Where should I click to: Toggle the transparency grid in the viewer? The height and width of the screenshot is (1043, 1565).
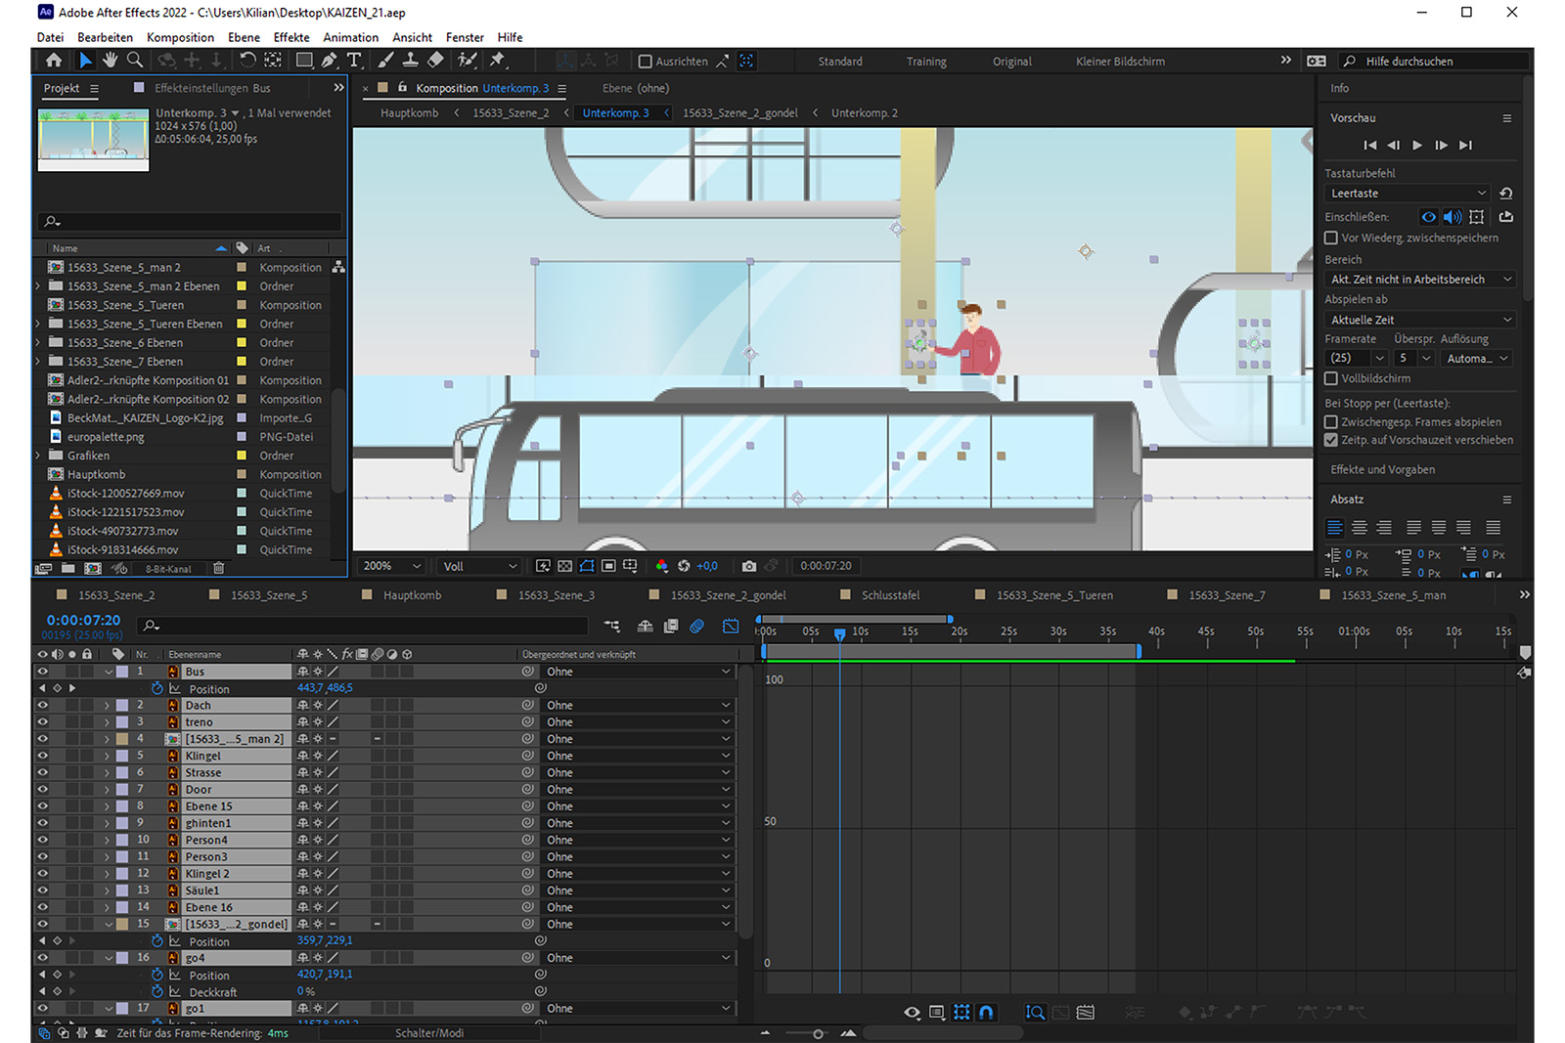[565, 565]
